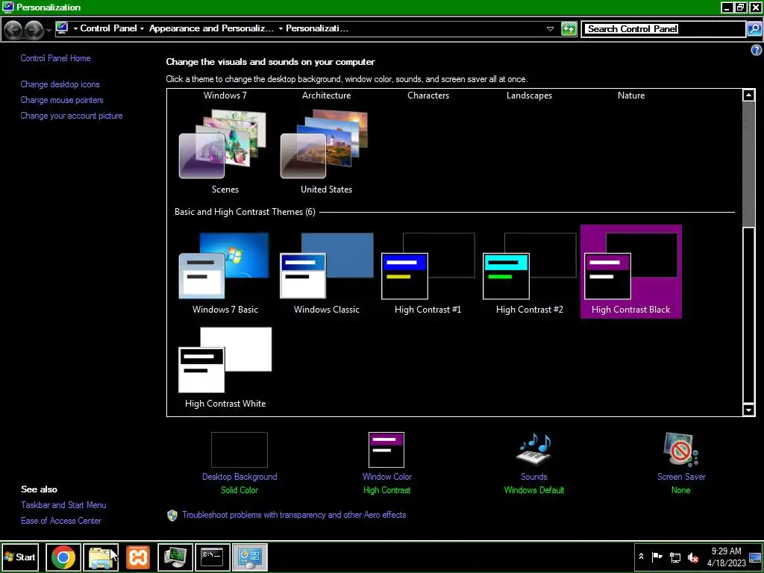Click scroll up arrow in themes list

coord(749,95)
